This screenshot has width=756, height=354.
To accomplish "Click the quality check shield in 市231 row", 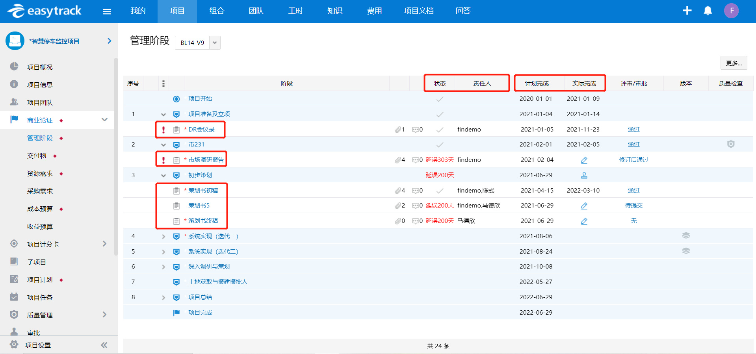I will pos(731,144).
